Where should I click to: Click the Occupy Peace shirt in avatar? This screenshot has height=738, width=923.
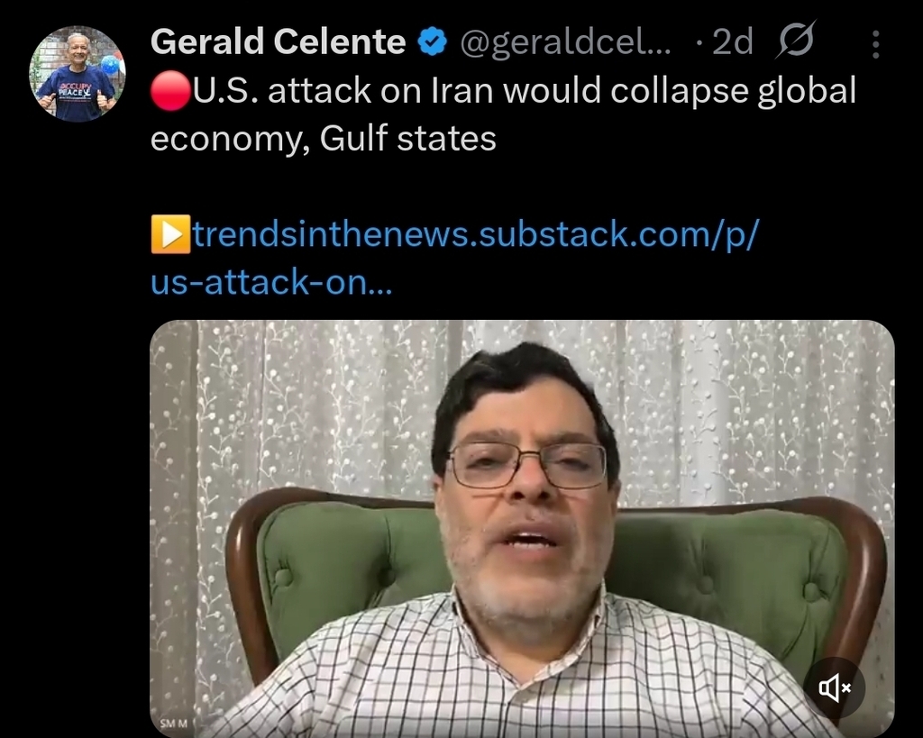pos(76,94)
